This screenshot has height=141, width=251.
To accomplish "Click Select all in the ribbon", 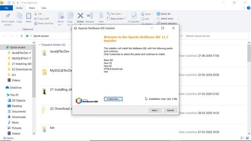I will pyautogui.click(x=164, y=14).
